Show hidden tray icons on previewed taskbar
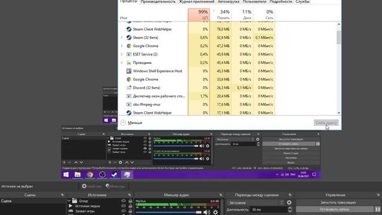 click(277, 174)
